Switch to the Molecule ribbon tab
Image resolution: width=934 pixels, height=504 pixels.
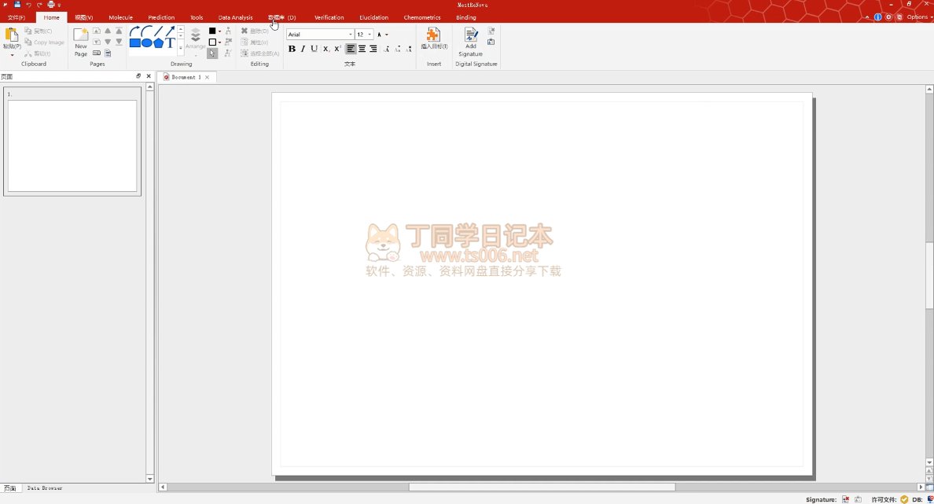tap(120, 17)
